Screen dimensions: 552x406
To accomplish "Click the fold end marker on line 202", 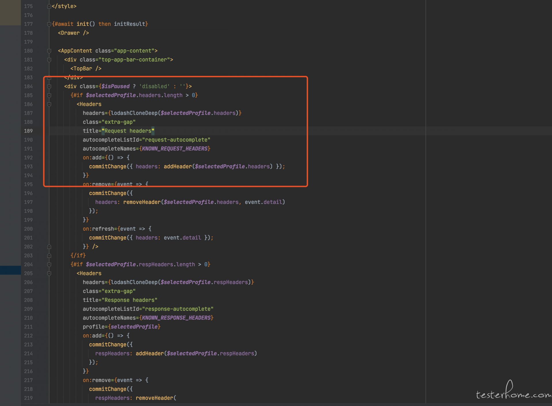I will 49,247.
